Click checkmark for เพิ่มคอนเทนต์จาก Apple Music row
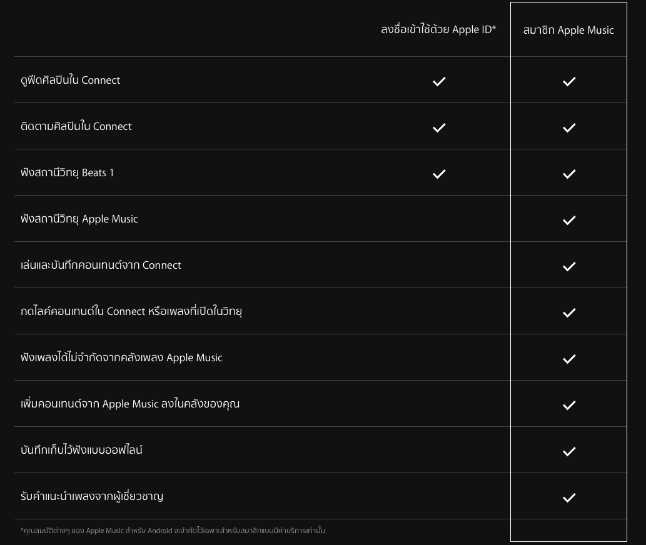 click(569, 405)
